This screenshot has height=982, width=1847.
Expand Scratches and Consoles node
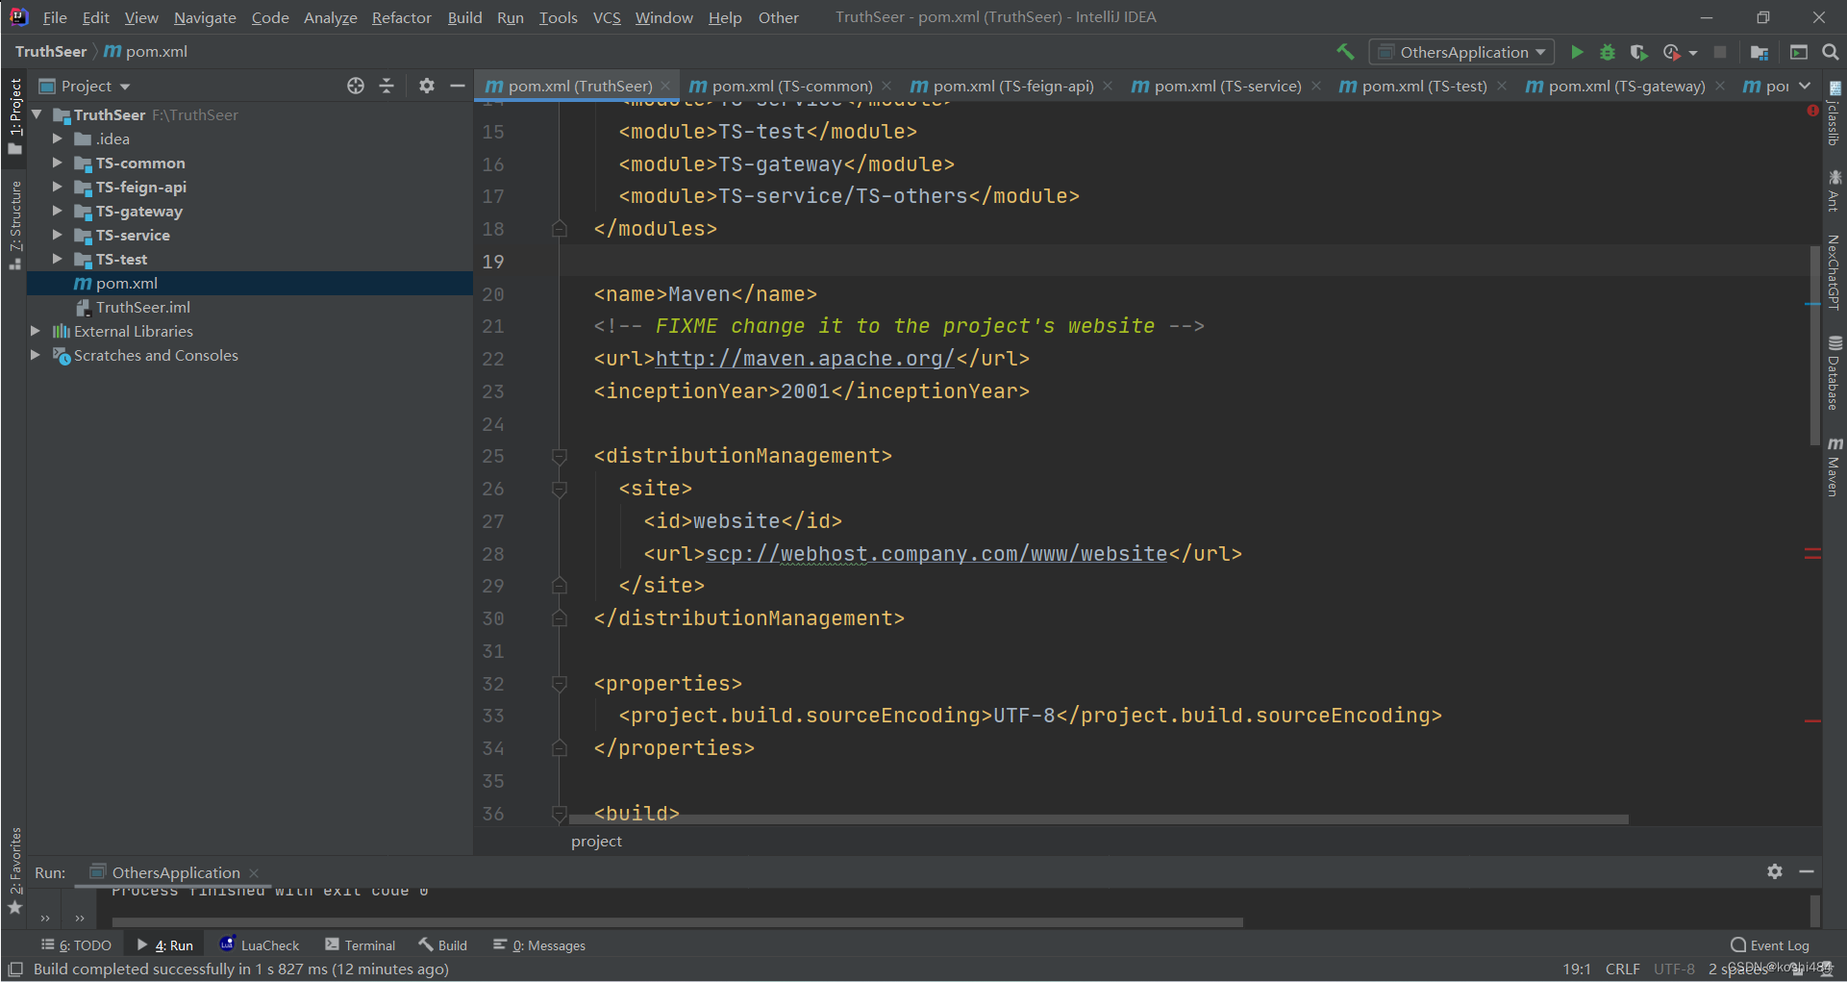(36, 355)
